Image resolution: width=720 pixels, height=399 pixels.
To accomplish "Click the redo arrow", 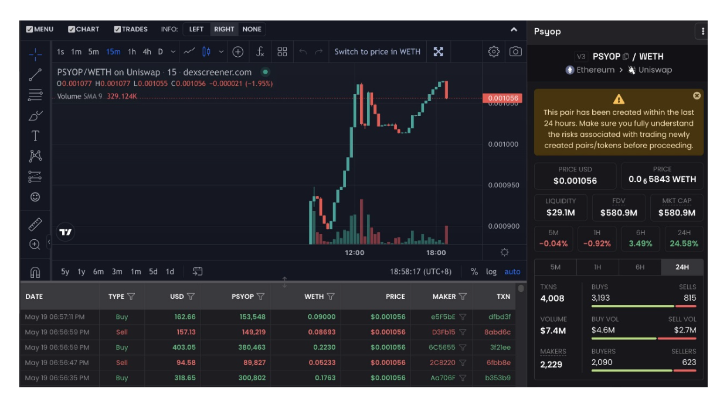I will (x=318, y=51).
